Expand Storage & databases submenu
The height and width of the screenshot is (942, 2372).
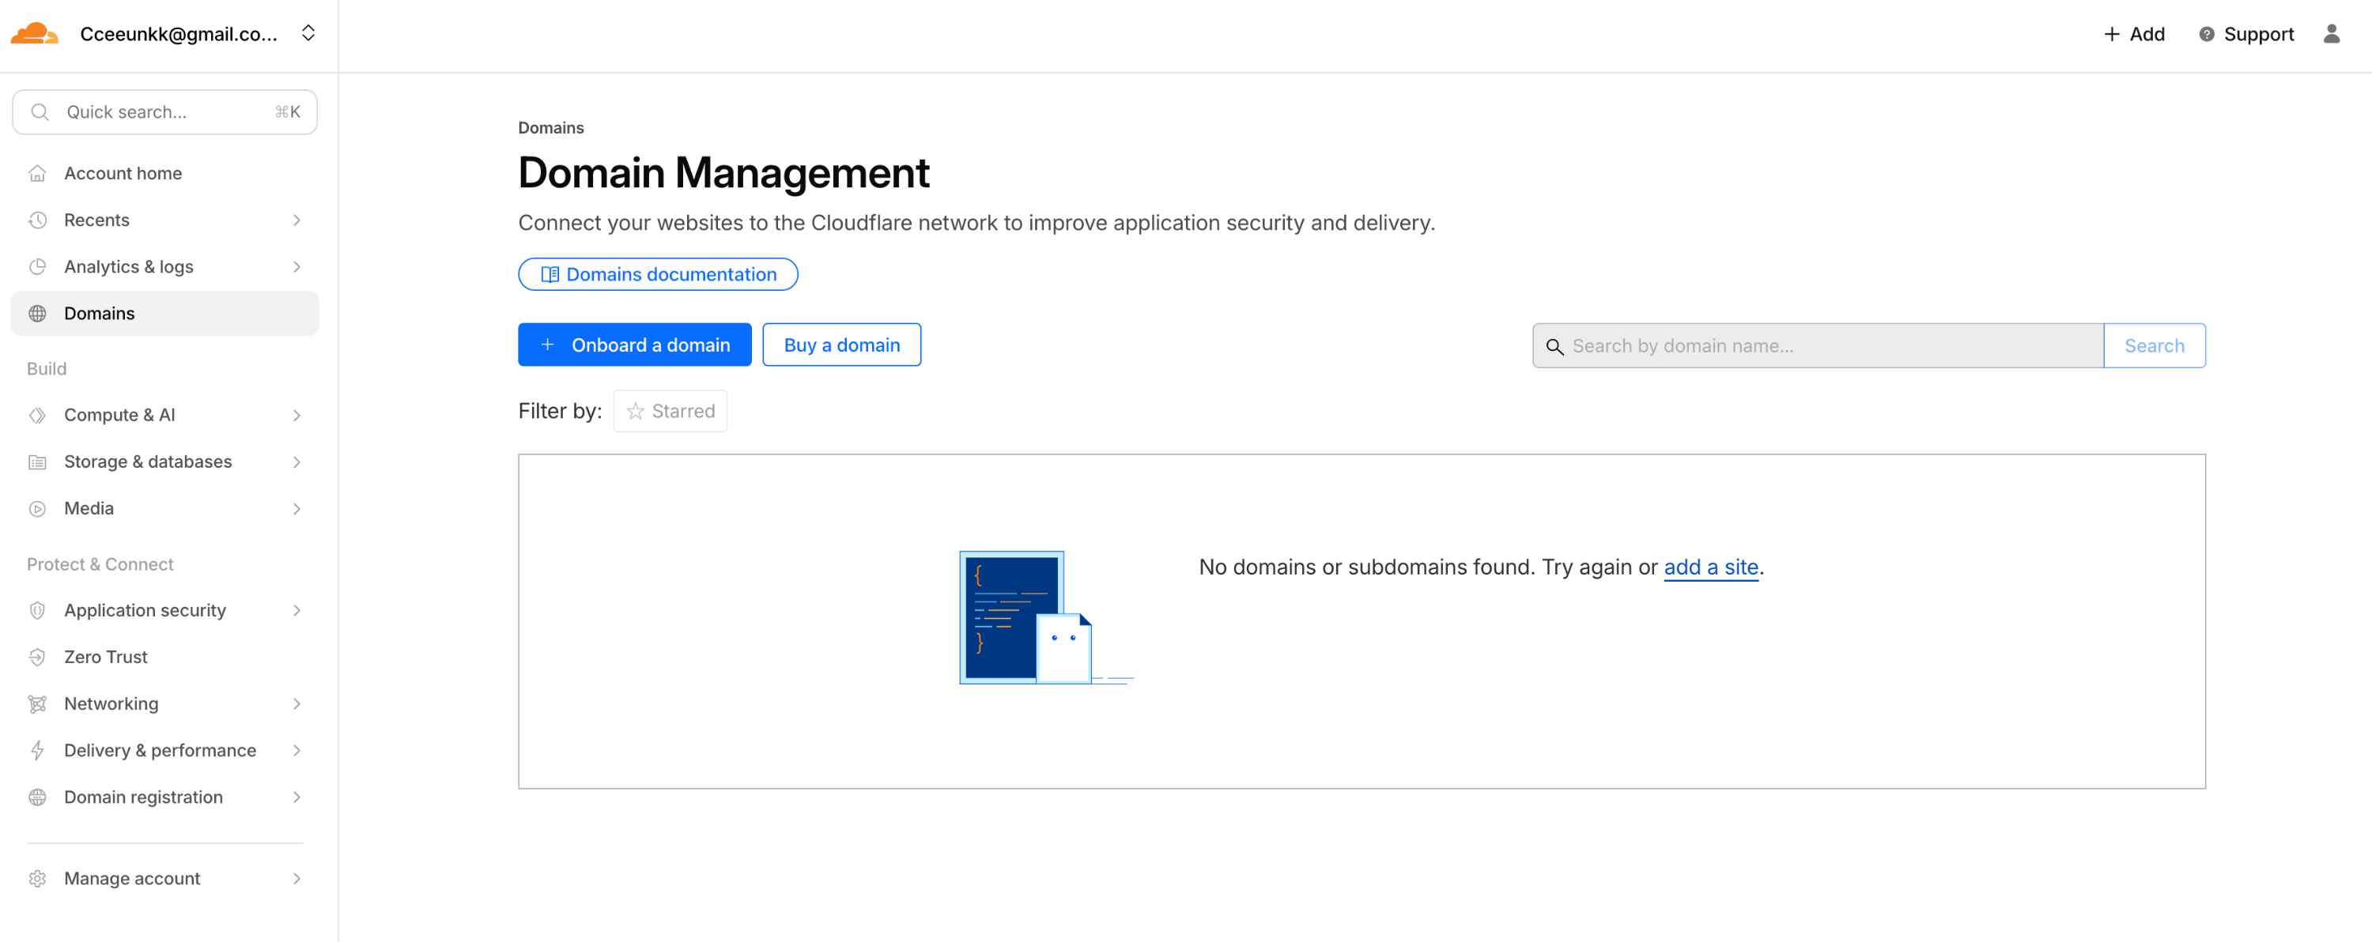click(296, 462)
